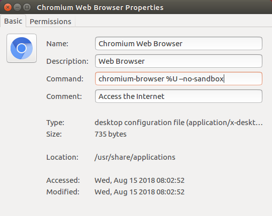Click the Comment field Access the Internet
This screenshot has width=272, height=216.
tap(178, 96)
